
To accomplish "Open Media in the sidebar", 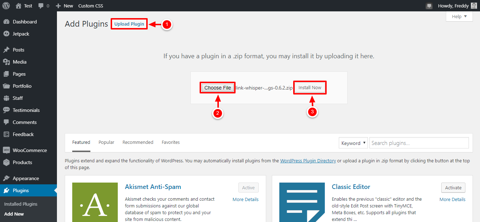I will pyautogui.click(x=28, y=62).
